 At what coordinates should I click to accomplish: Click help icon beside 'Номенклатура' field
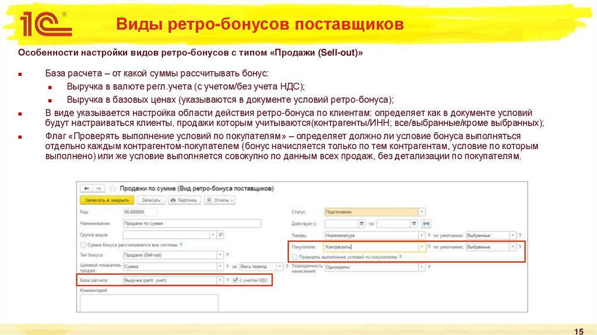[x=429, y=236]
